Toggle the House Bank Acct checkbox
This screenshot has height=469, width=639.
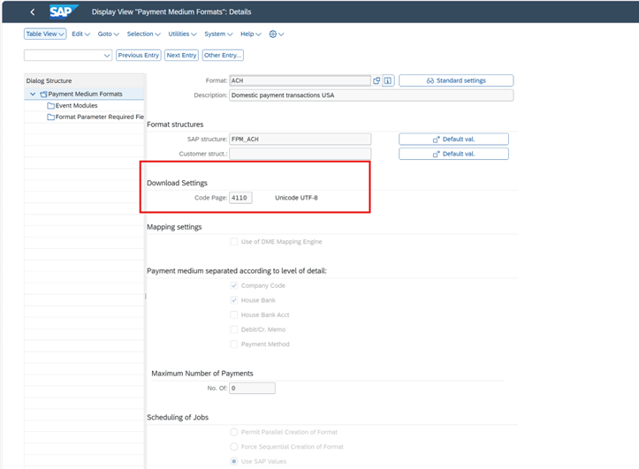(234, 315)
